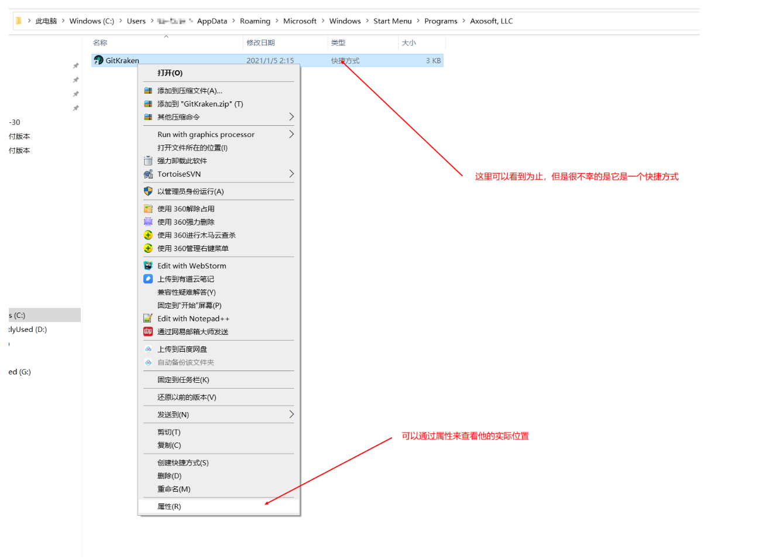
Task: Choose 属性(R) at the menu bottom
Action: 219,506
